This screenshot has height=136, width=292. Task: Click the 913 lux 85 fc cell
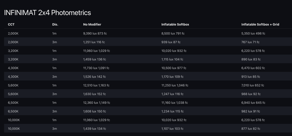pyautogui.click(x=251, y=77)
